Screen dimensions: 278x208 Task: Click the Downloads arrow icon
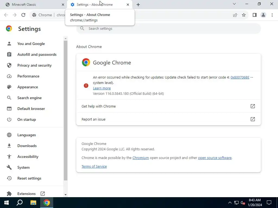9,146
